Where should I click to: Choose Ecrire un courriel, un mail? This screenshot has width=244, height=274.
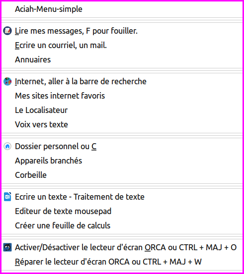click(122, 45)
